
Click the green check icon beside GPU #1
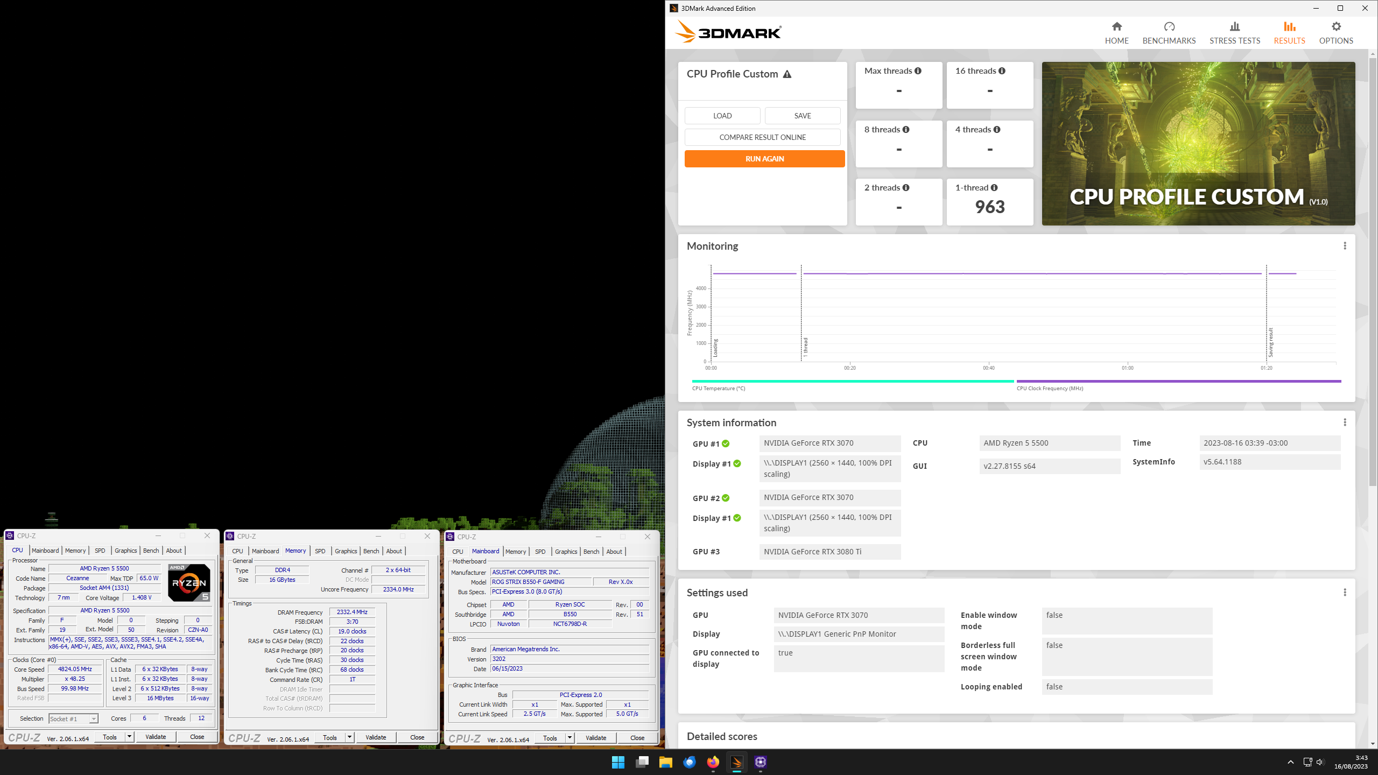726,443
